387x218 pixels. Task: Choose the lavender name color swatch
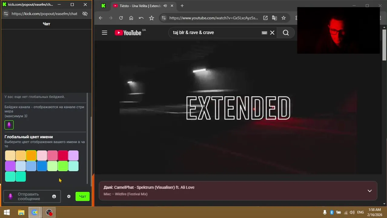click(x=73, y=156)
